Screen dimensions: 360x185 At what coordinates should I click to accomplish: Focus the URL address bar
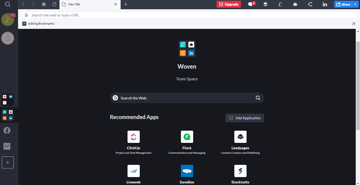pos(189,15)
